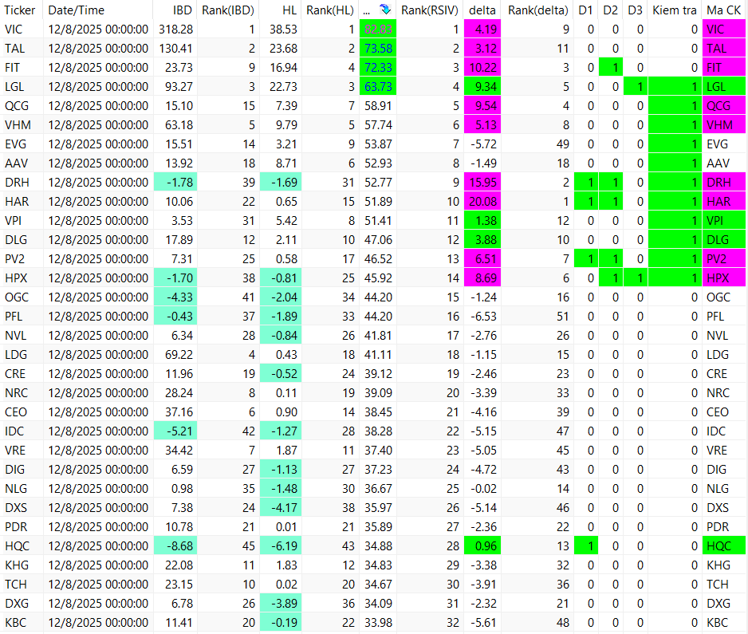Click green D2 cell in FIT row
This screenshot has width=748, height=634.
pos(611,67)
